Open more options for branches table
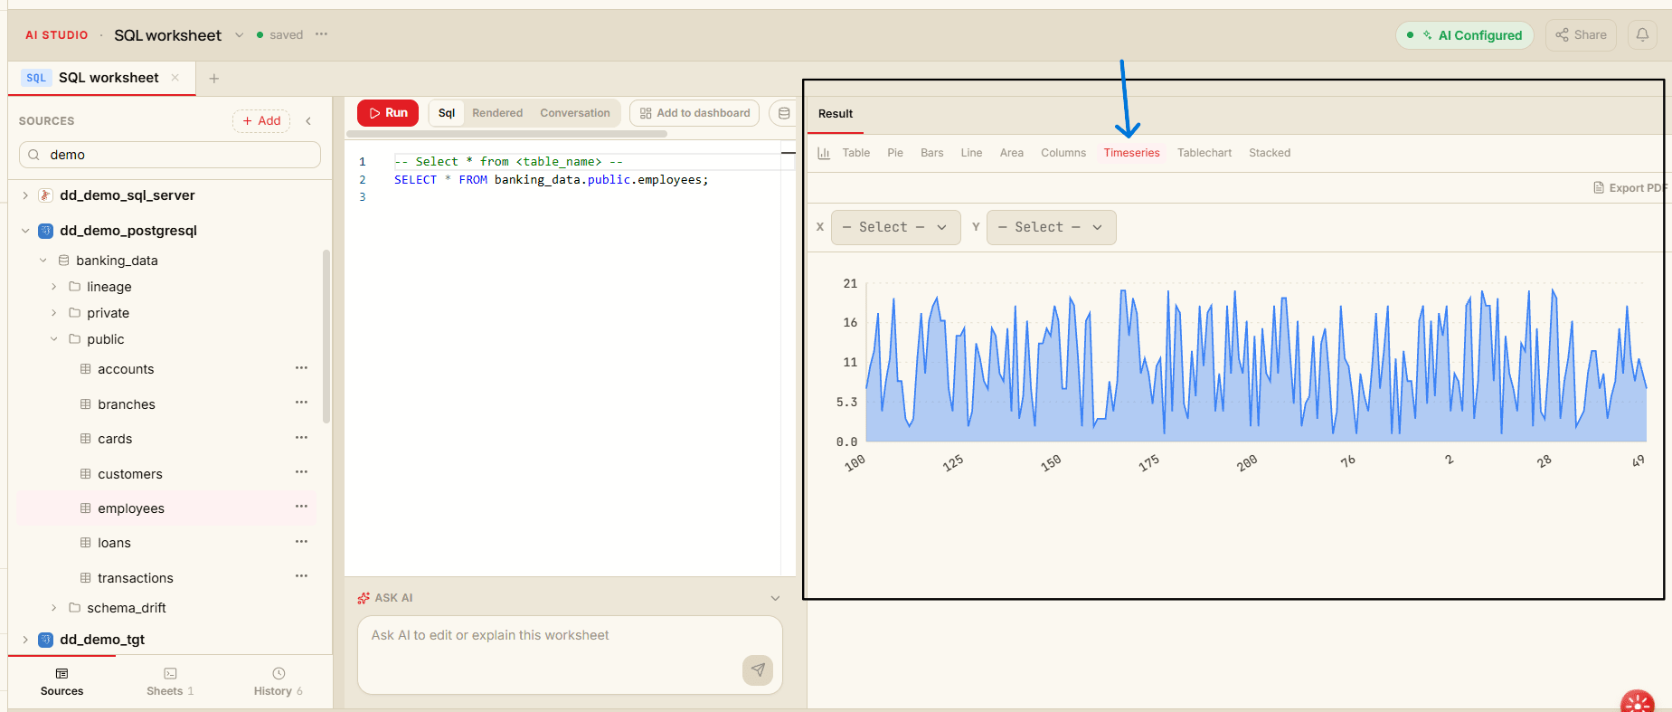Screen dimensions: 1672x712 (301, 403)
